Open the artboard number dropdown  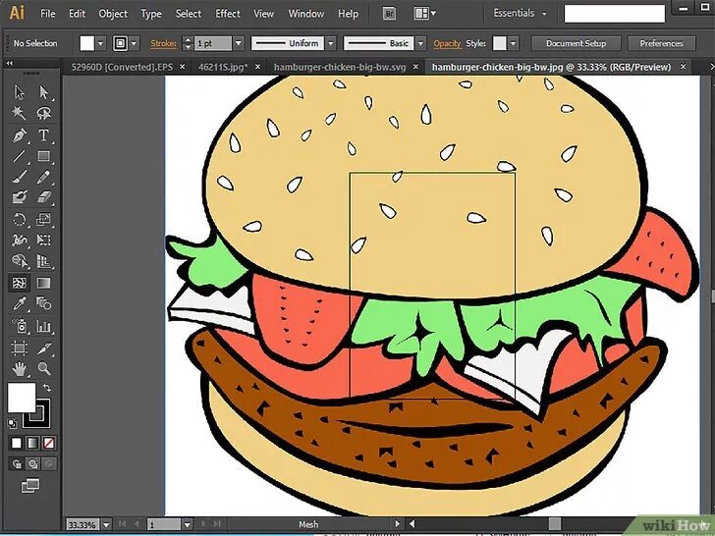[187, 524]
